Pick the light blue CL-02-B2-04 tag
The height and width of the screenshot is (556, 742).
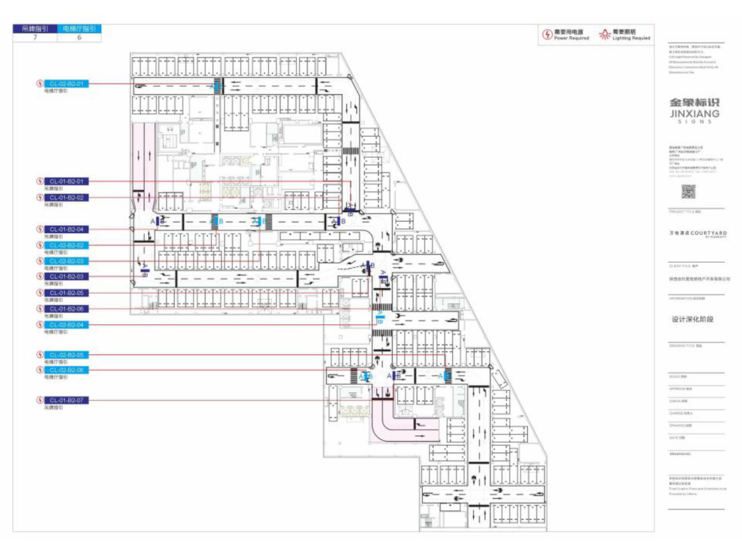pos(65,325)
